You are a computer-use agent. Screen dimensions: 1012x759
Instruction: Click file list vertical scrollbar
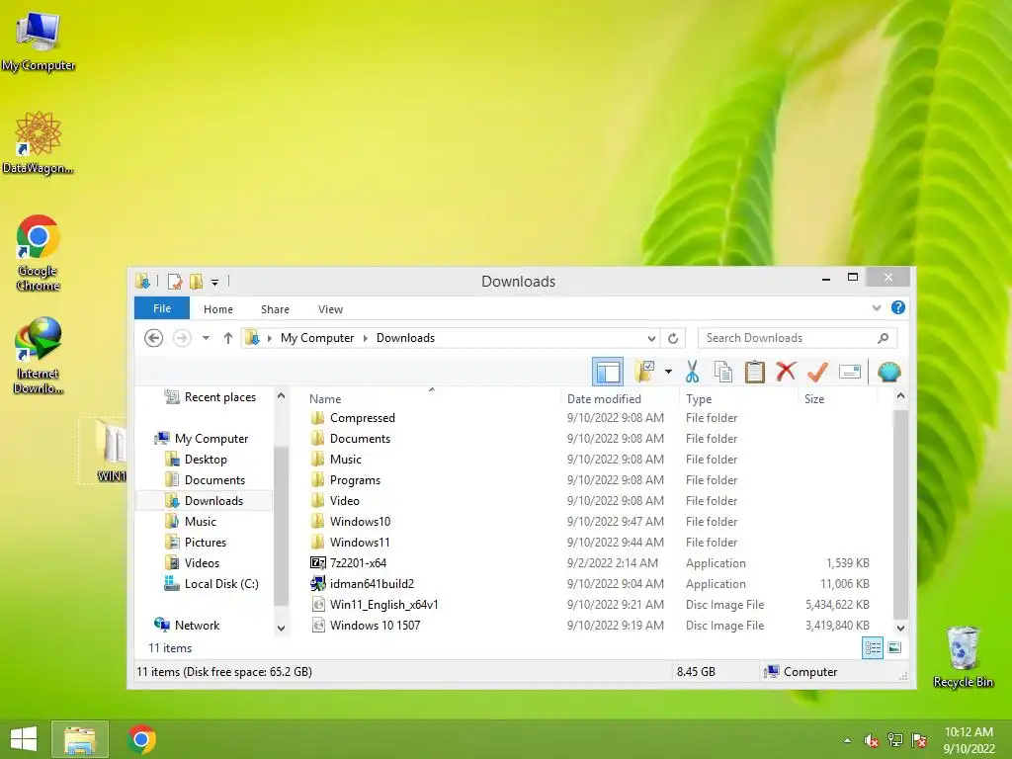pos(900,513)
